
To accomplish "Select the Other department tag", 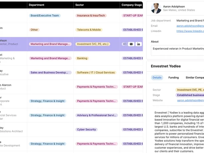I will [34, 30].
